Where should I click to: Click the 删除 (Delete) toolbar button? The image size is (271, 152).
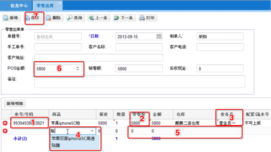coord(54,18)
